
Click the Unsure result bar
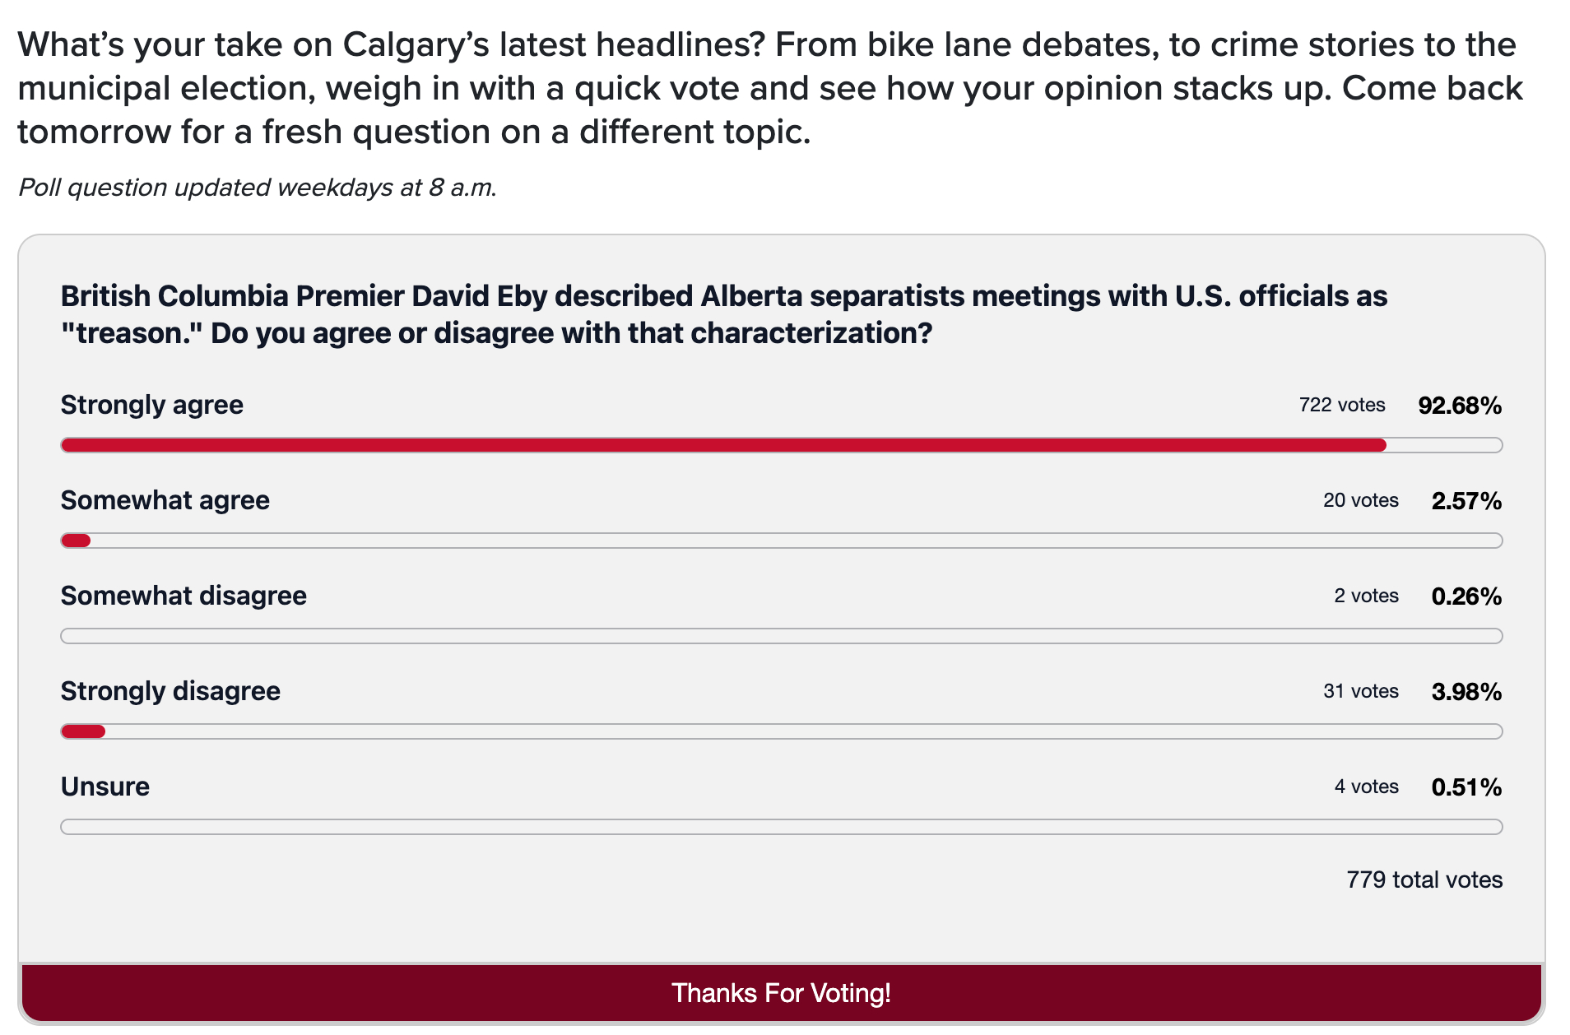coord(781,827)
